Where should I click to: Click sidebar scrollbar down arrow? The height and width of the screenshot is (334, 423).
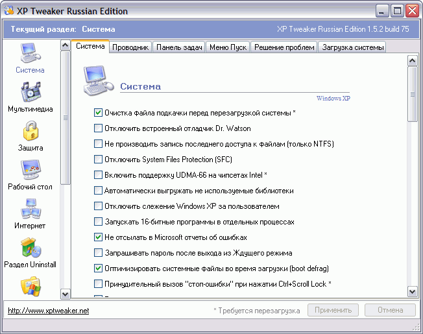point(66,294)
